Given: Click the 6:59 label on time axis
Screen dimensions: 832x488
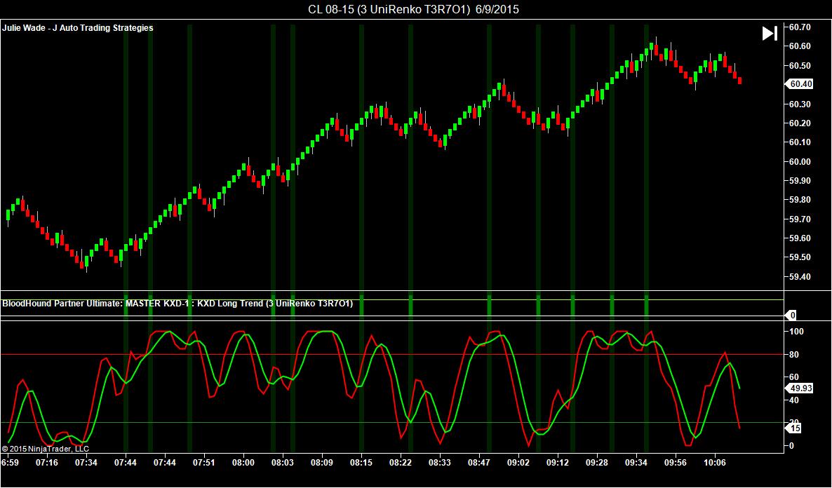Looking at the screenshot, I should 10,463.
